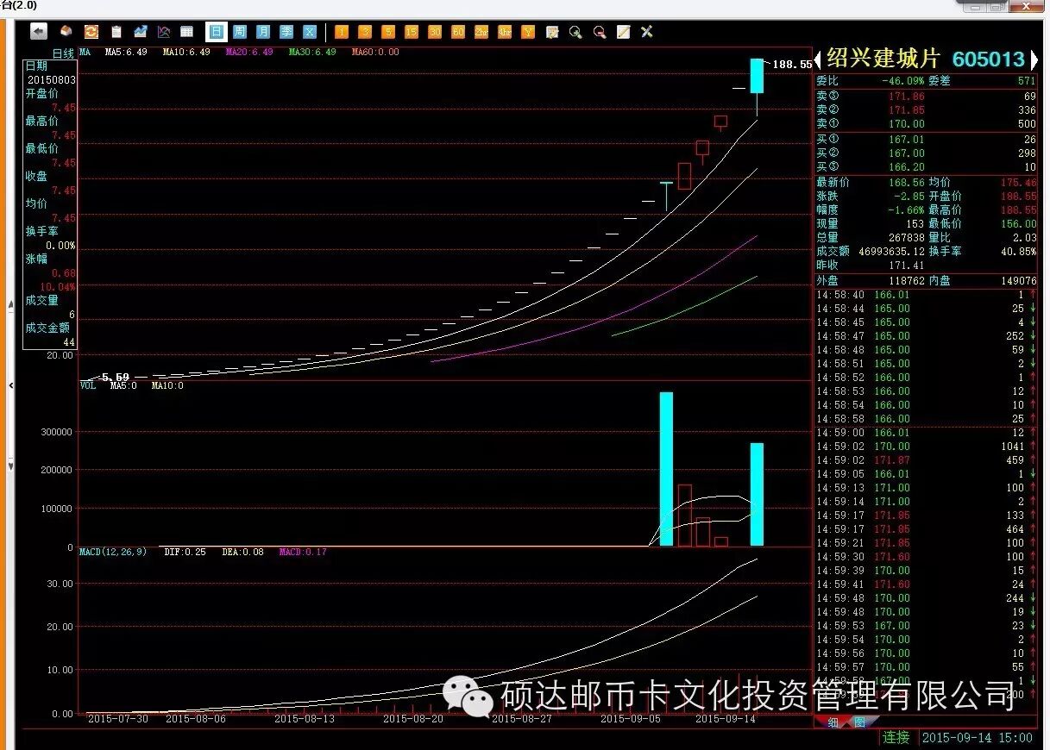
Task: Click the stock code 605013
Action: (989, 59)
